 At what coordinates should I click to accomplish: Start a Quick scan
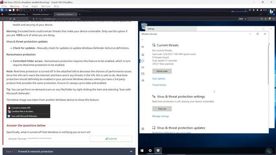[x=162, y=71]
